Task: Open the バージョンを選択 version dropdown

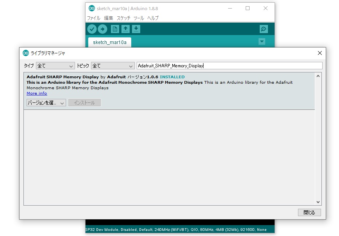Action: pos(46,103)
